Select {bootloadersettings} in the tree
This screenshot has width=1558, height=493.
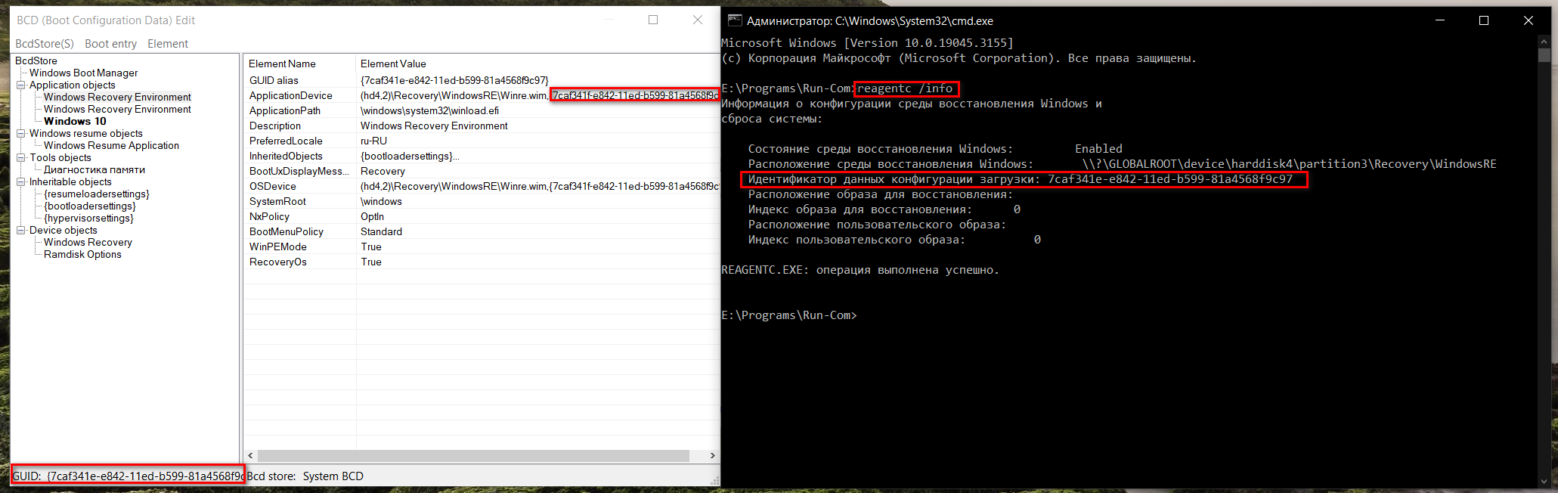point(90,206)
